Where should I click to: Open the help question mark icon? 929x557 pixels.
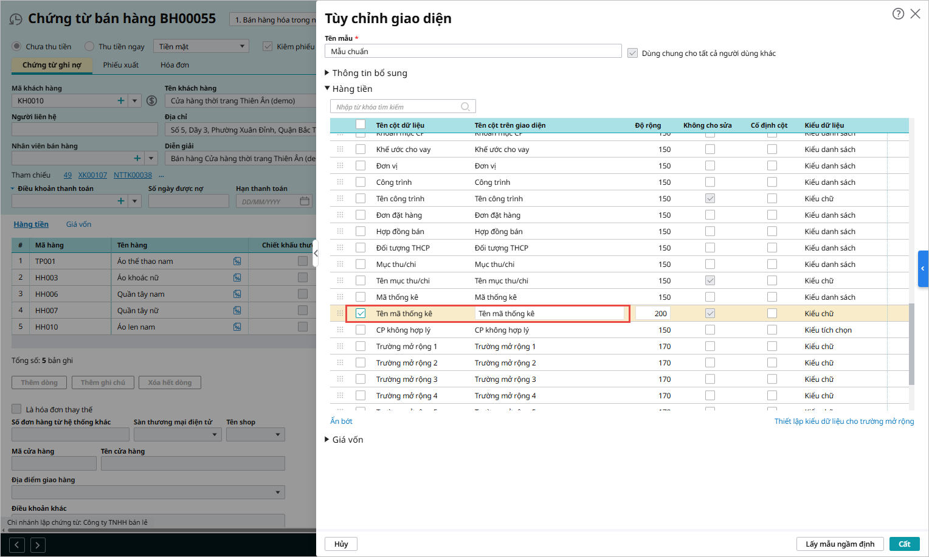point(898,14)
